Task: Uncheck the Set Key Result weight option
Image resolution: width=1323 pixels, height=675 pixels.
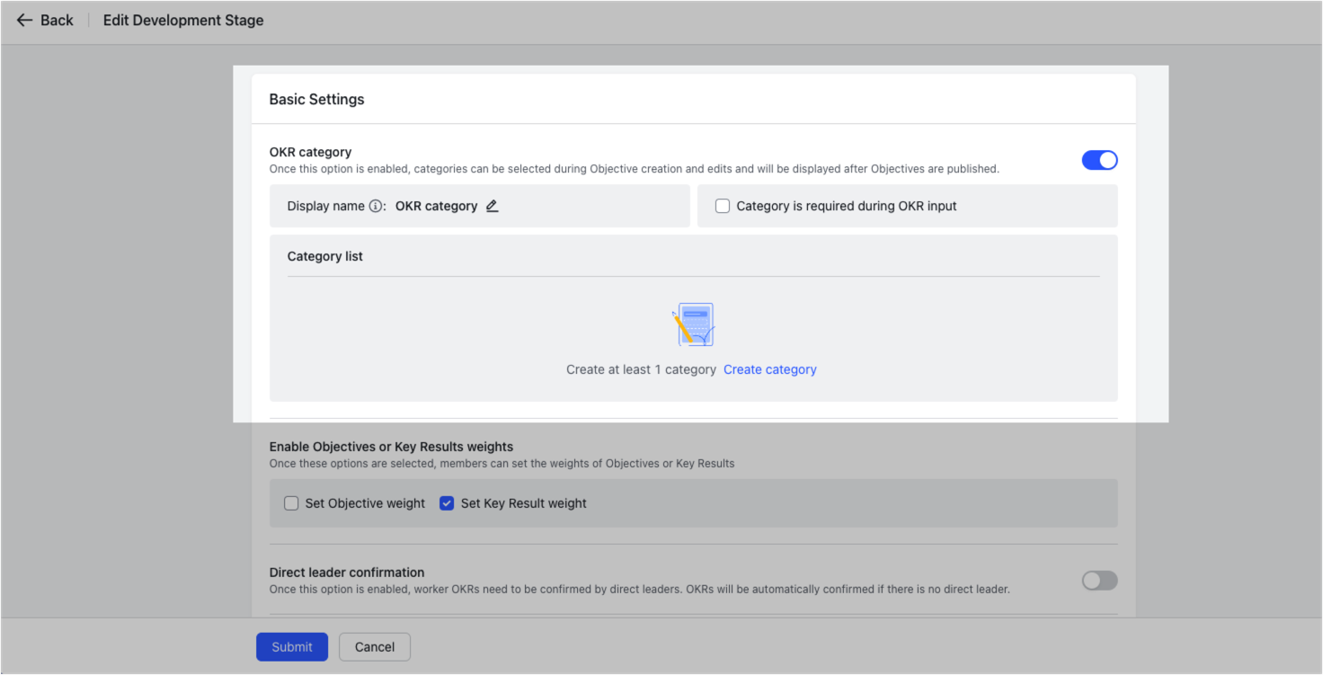Action: 447,503
